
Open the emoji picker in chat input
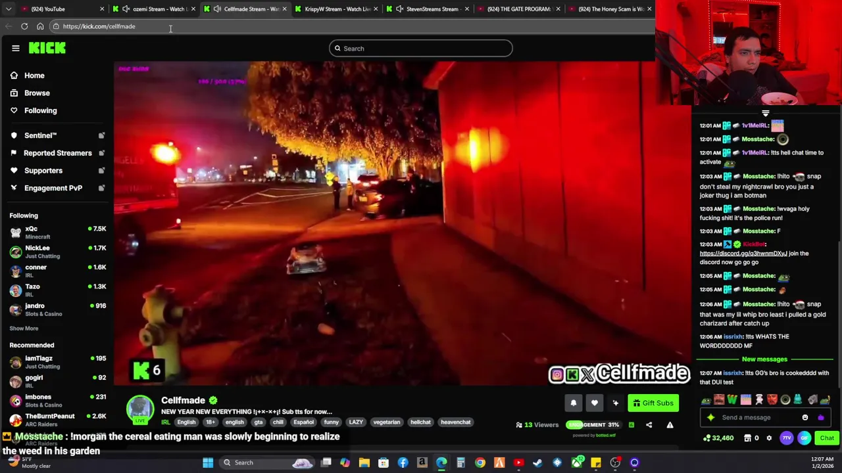coord(805,417)
